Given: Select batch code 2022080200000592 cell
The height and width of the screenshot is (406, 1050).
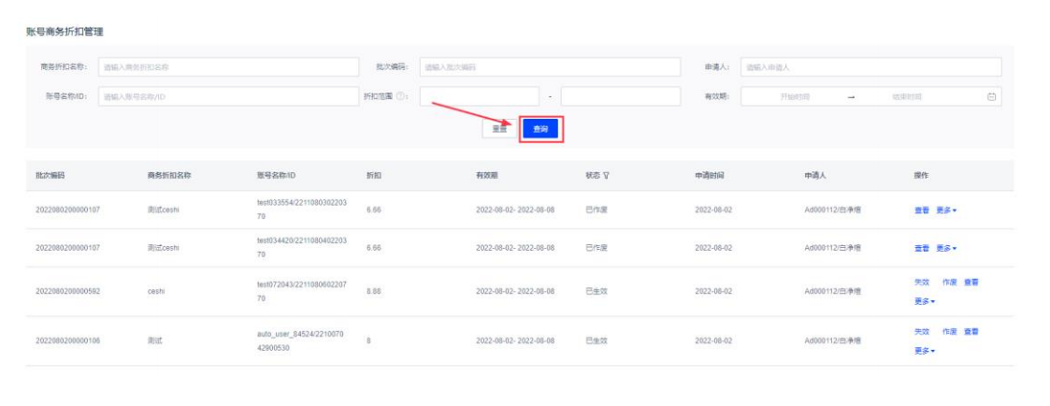Looking at the screenshot, I should [x=68, y=292].
